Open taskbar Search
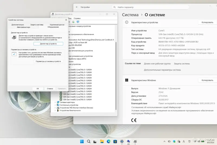Viewport: 217px width, 145px height. (89, 141)
